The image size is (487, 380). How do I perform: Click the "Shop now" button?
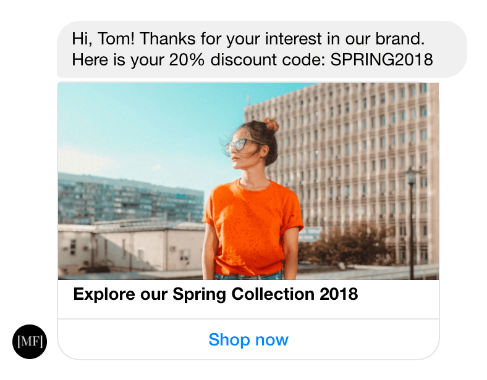[248, 339]
